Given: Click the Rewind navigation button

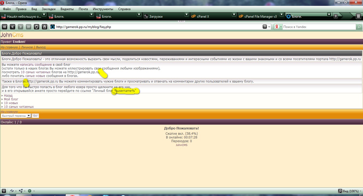Looking at the screenshot, I should click(x=4, y=27).
